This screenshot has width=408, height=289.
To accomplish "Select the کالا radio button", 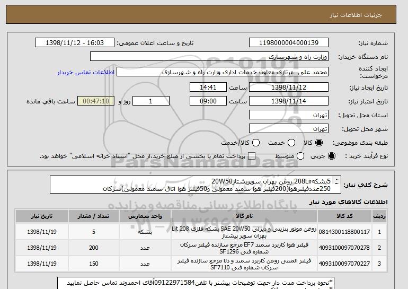I will click(319, 143).
